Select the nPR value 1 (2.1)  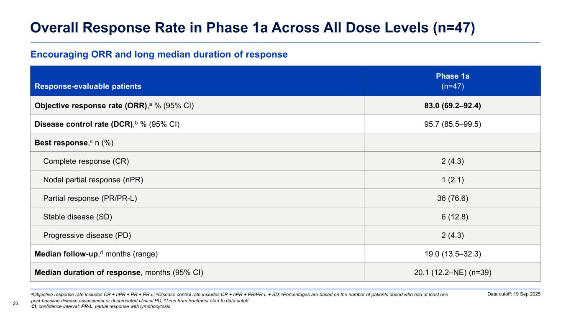(453, 180)
